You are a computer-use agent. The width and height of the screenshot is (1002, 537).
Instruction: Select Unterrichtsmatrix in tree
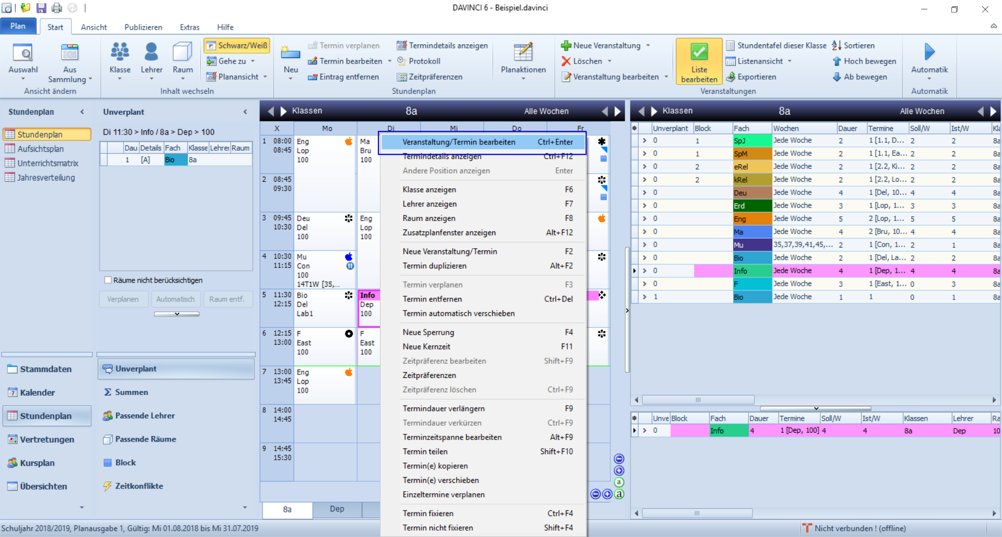point(47,163)
